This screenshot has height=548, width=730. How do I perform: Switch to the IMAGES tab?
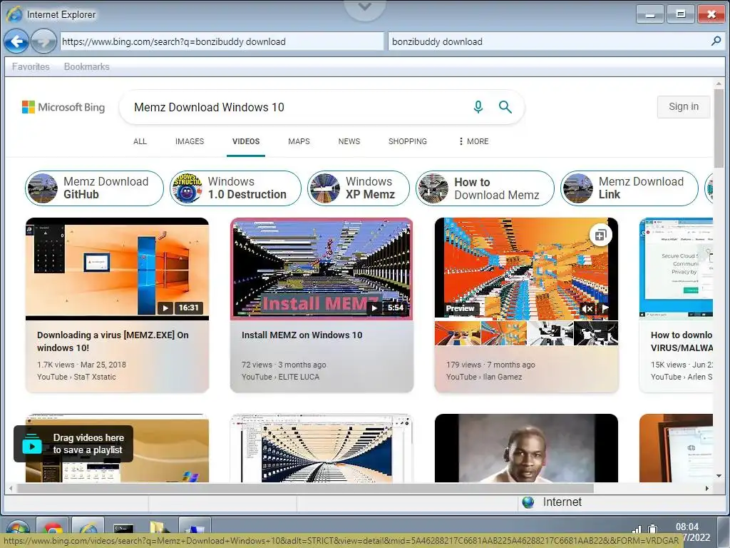[190, 141]
